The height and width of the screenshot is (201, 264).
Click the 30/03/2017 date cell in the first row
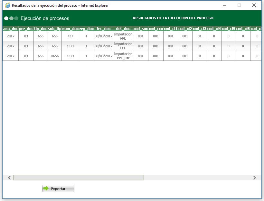tap(103, 36)
